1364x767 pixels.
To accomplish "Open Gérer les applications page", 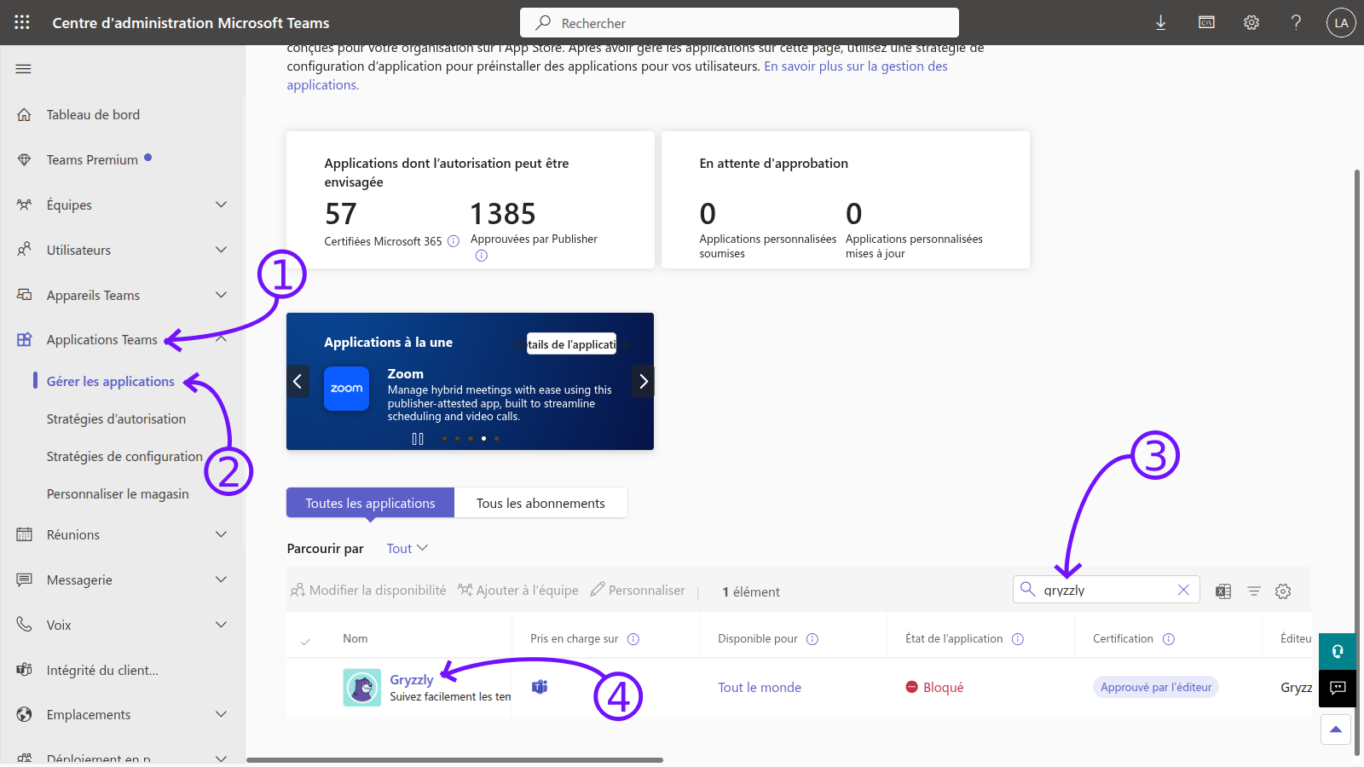I will (x=110, y=381).
